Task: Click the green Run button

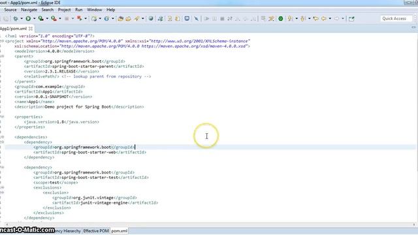Action: tap(28, 19)
